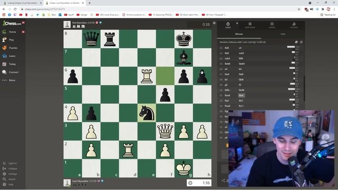
Task: Click the black bishop on g7
Action: pos(184,58)
